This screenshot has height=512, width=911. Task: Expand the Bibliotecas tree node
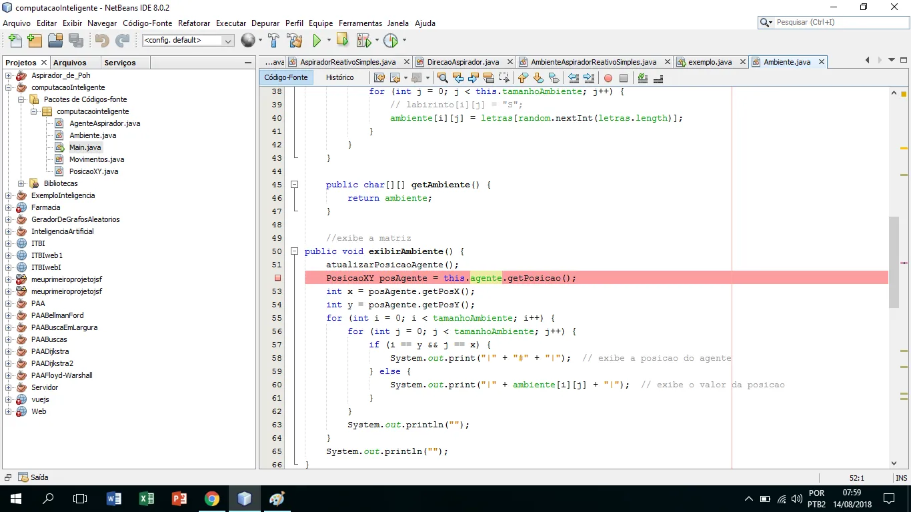coord(21,183)
